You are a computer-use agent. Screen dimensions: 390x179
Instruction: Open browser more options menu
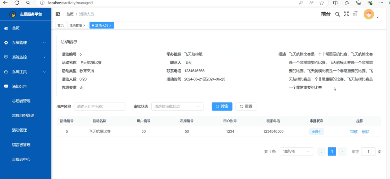[x=381, y=3]
